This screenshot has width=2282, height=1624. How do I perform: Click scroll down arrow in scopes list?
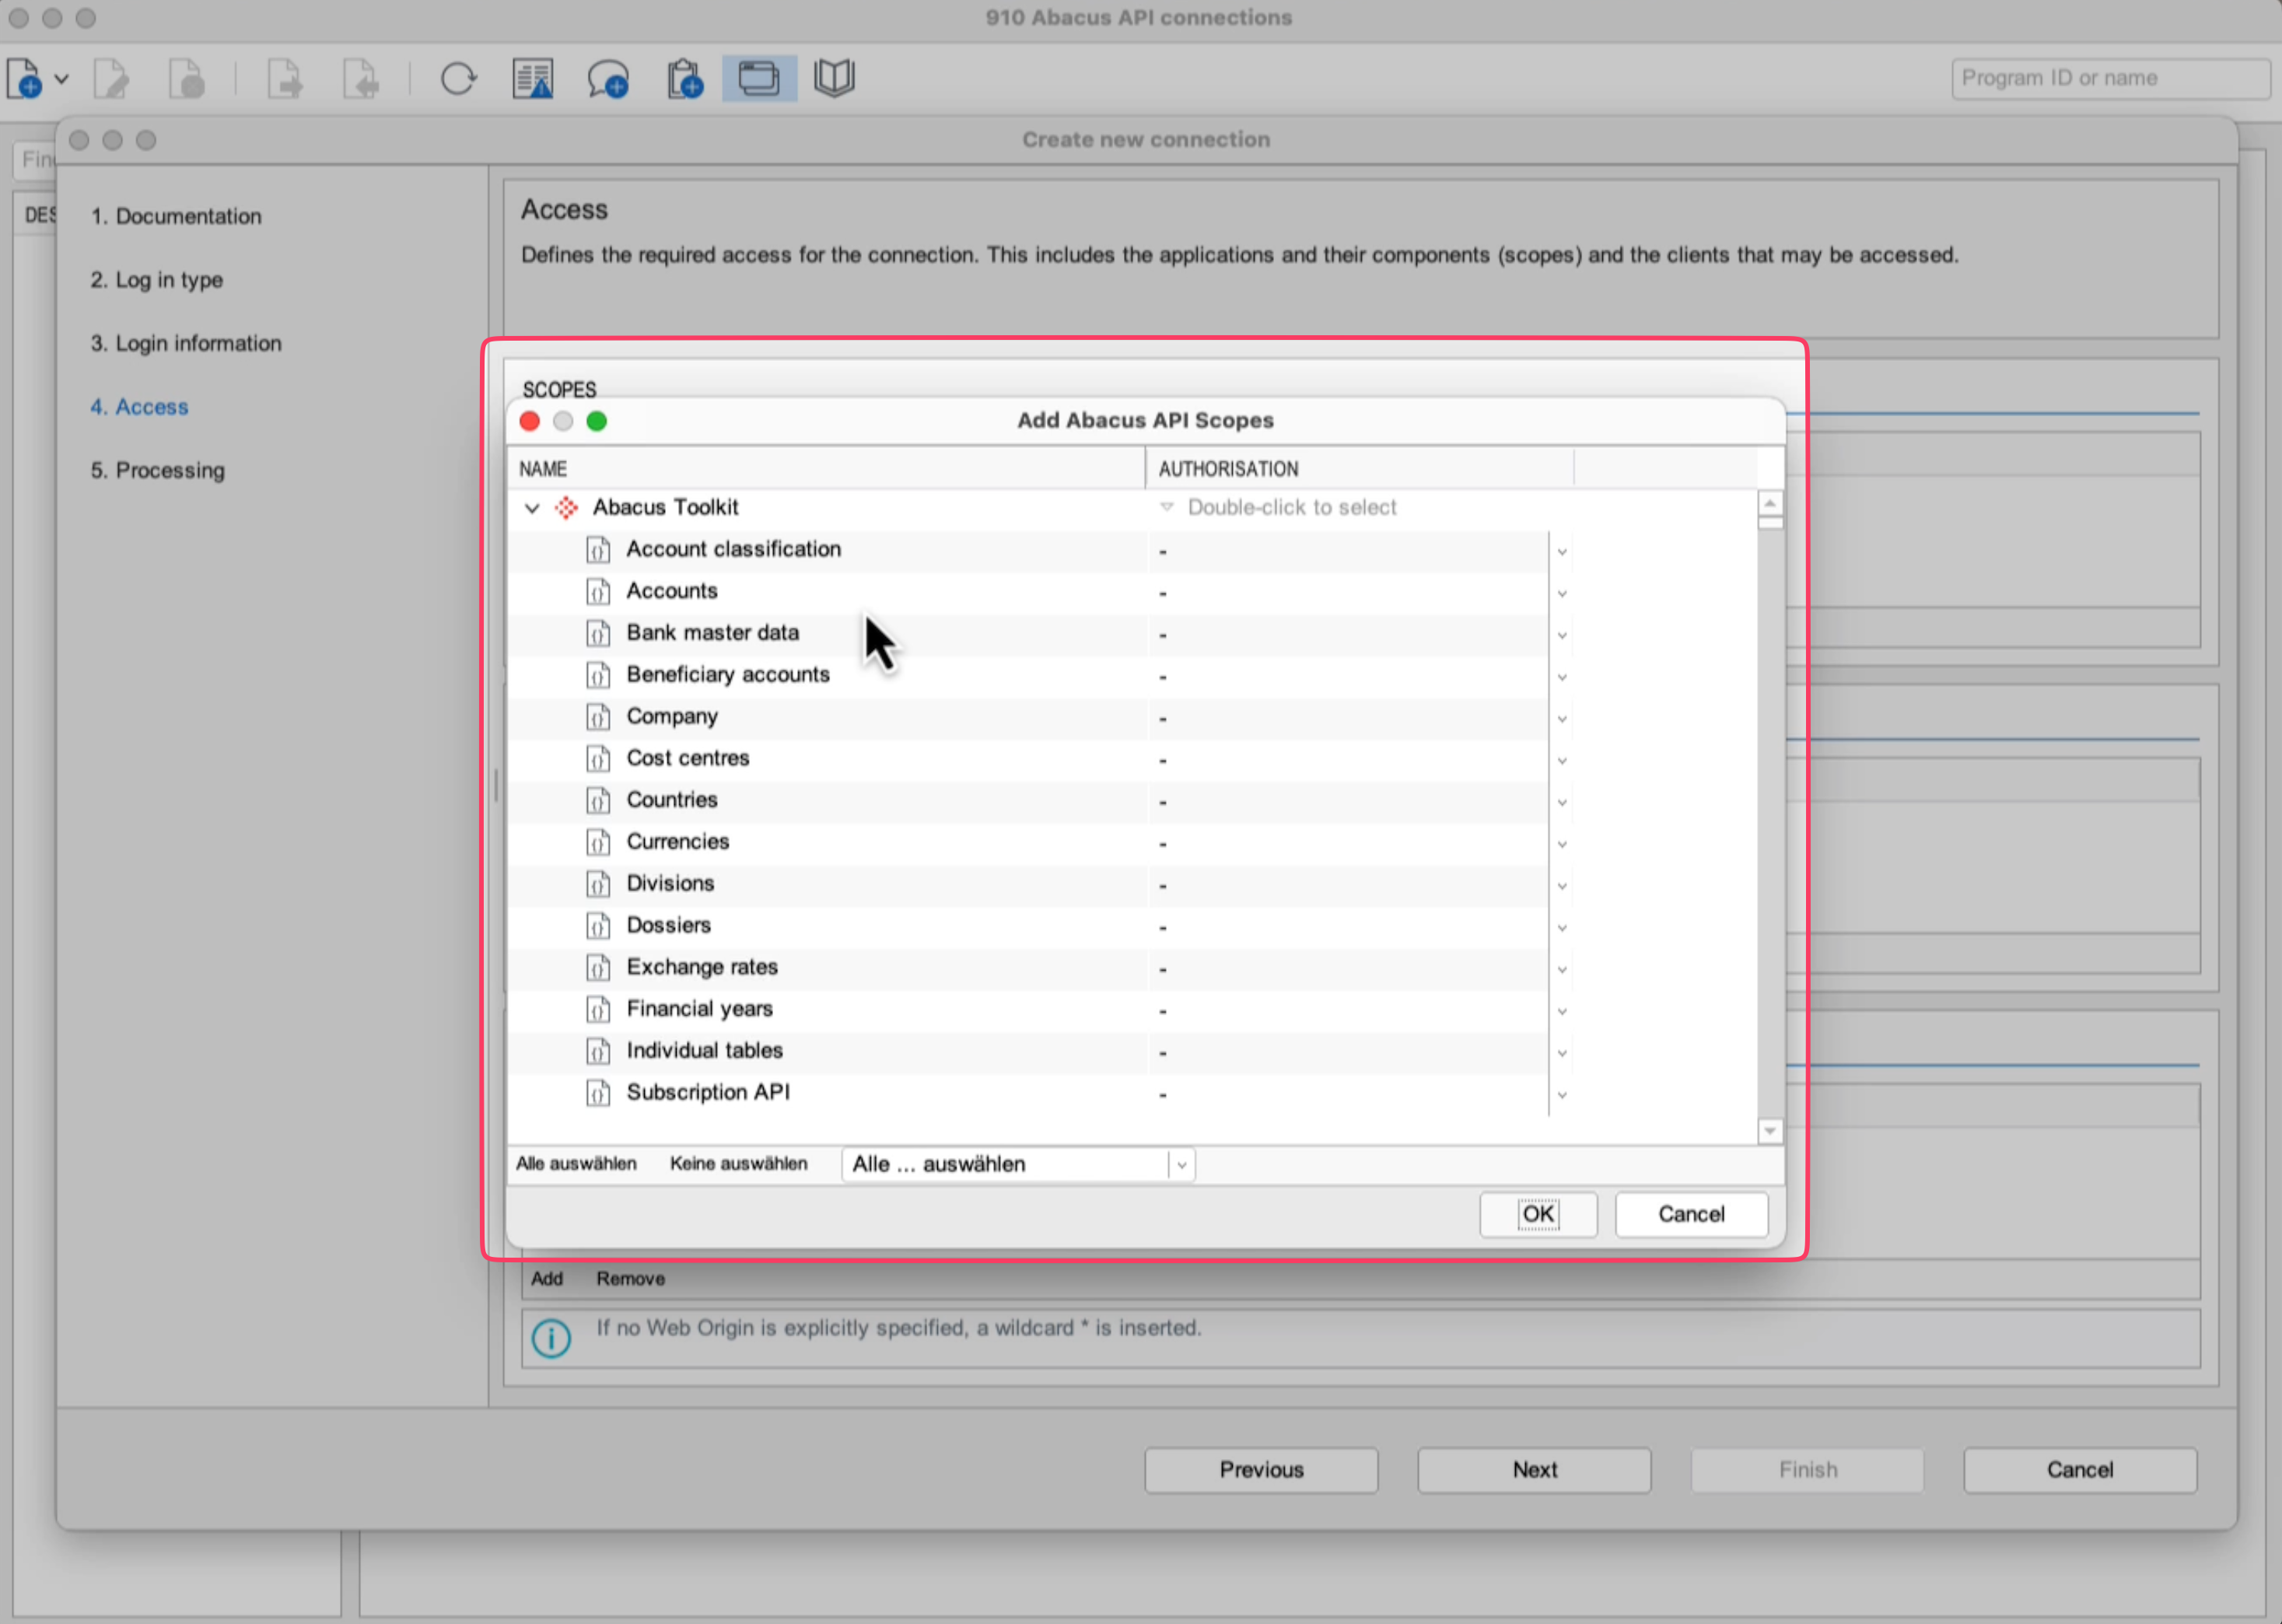point(1769,1131)
